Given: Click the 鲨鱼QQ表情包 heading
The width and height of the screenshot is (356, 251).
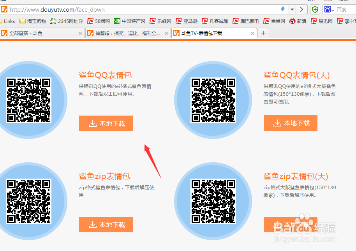Looking at the screenshot, I should pyautogui.click(x=105, y=75).
